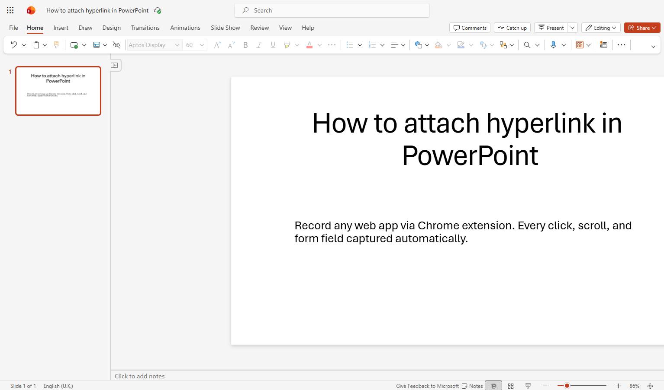Click the Share button

tap(642, 28)
